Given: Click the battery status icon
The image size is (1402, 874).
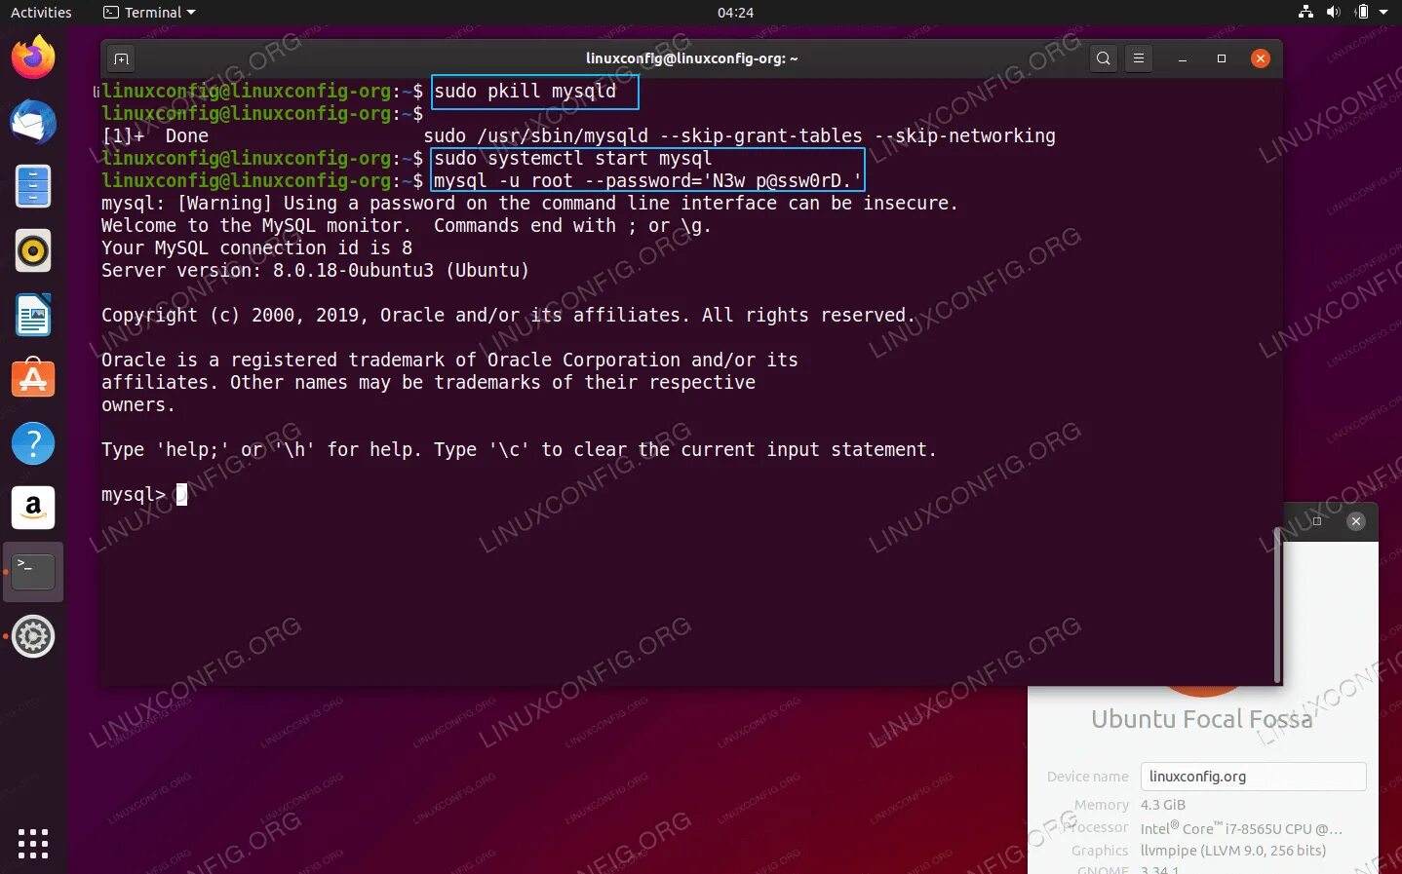Looking at the screenshot, I should 1362,12.
